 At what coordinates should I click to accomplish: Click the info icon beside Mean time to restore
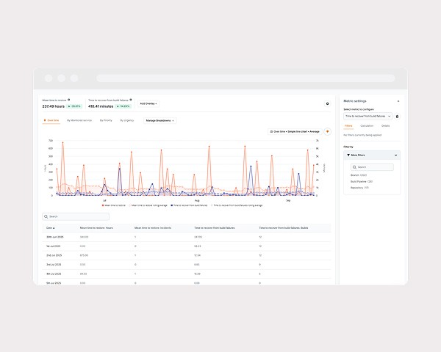(x=68, y=100)
